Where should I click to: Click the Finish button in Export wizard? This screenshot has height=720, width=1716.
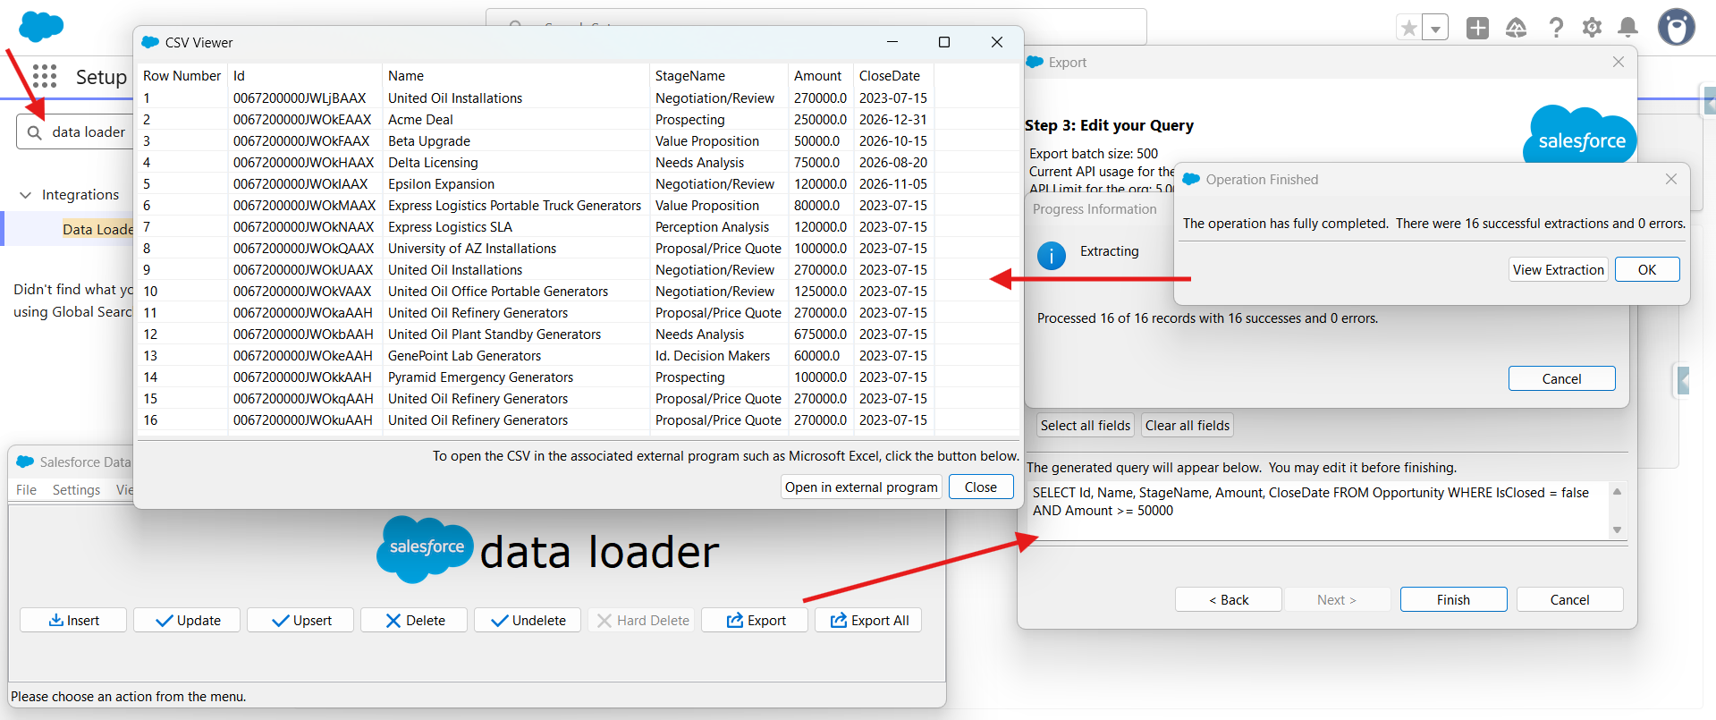[1454, 600]
